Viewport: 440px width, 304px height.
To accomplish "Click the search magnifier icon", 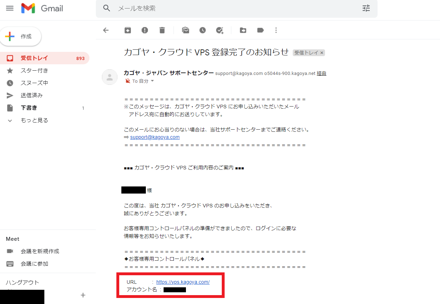I will pyautogui.click(x=107, y=8).
